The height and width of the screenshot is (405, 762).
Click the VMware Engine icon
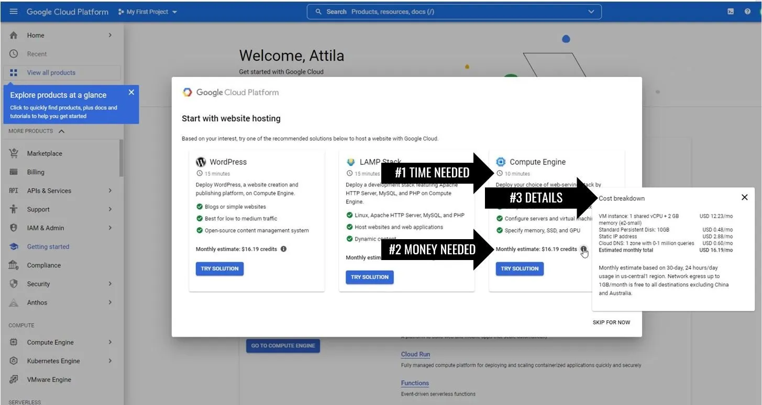(x=14, y=379)
